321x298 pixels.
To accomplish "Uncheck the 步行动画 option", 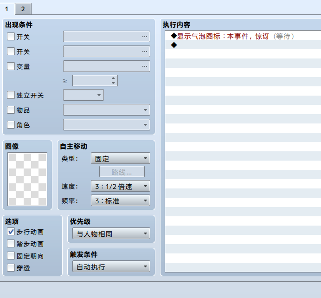I will 11,232.
